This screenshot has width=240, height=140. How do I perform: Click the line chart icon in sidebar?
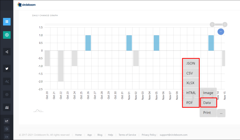[7, 121]
